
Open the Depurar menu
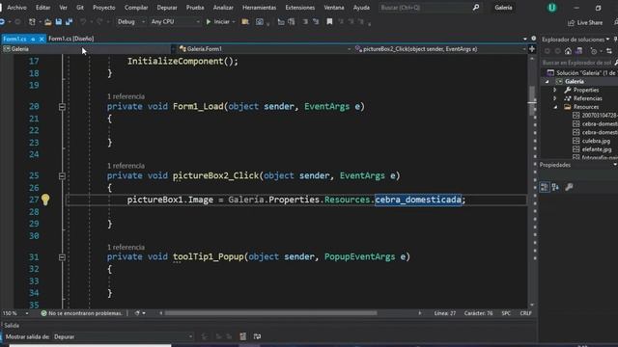pyautogui.click(x=167, y=8)
